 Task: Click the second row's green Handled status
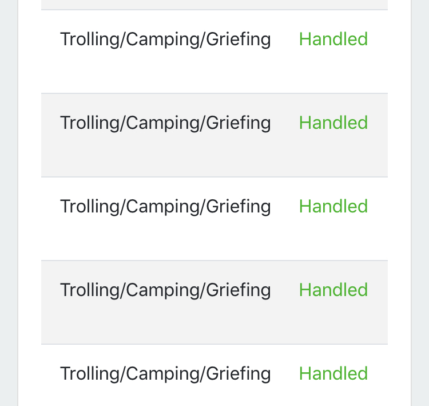[x=333, y=123]
